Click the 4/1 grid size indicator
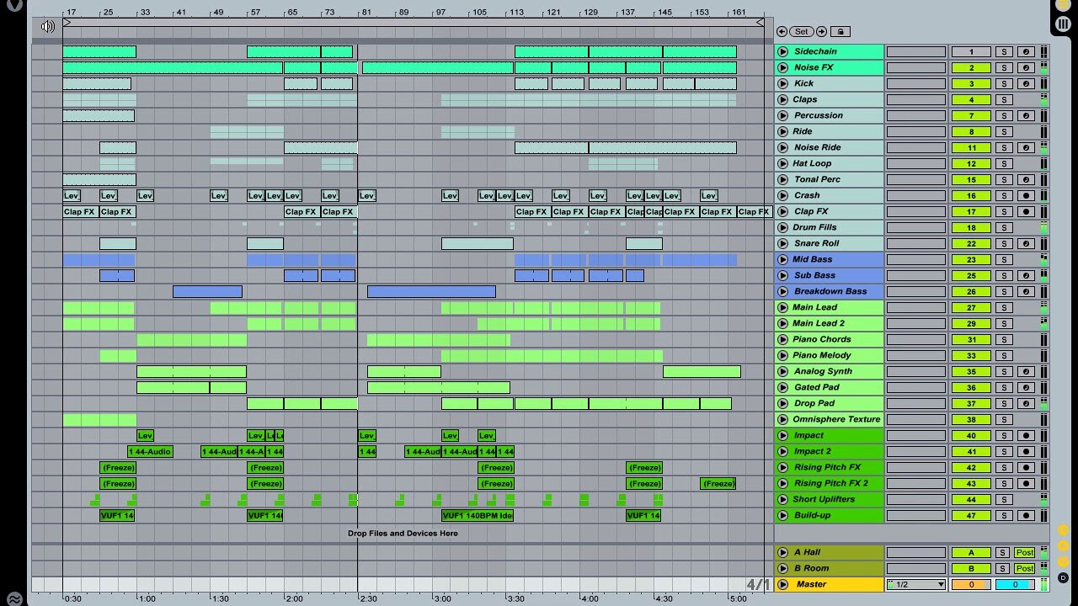Image resolution: width=1078 pixels, height=606 pixels. pyautogui.click(x=758, y=584)
